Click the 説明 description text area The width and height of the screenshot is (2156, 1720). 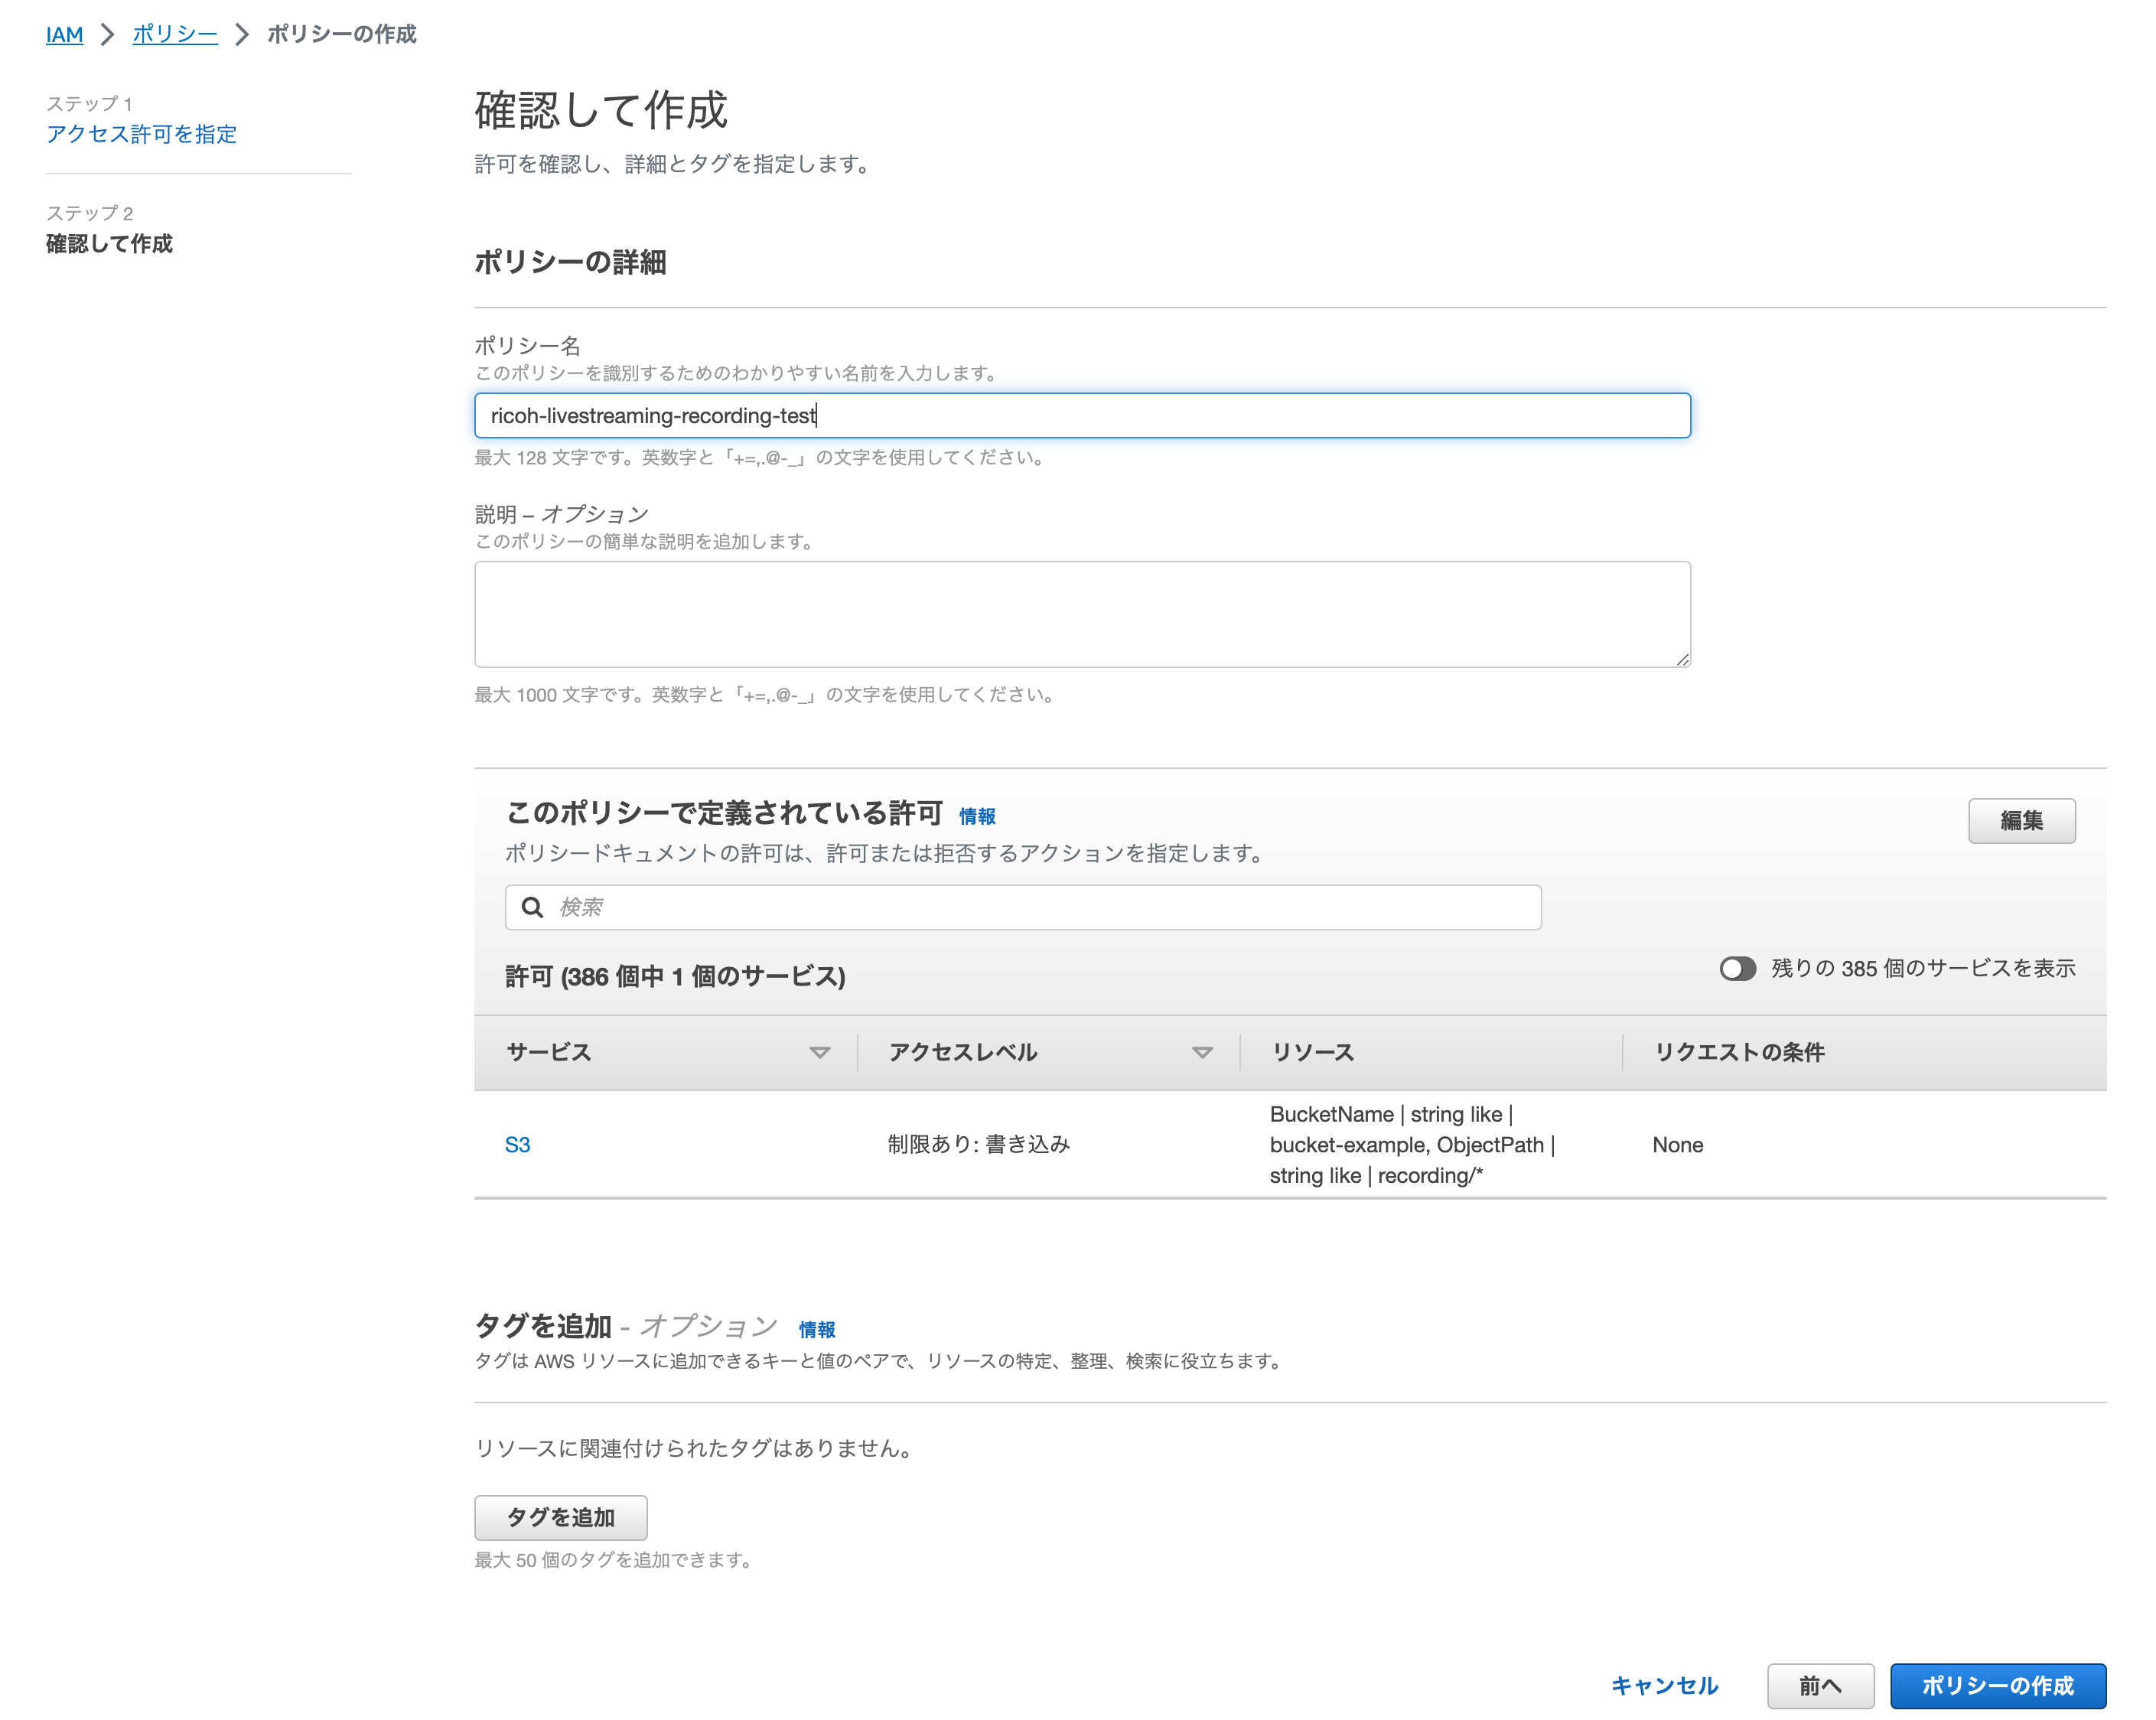[x=1082, y=614]
